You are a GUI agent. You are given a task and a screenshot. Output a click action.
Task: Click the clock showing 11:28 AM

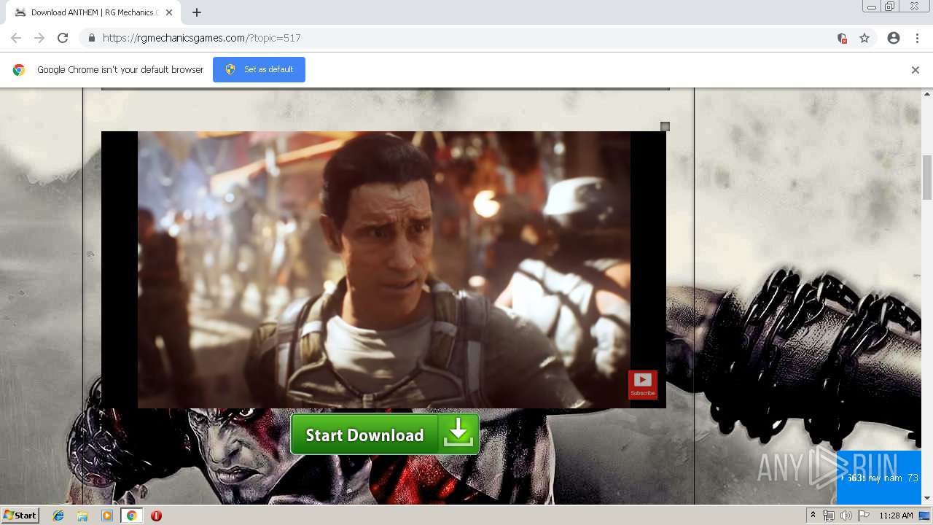(896, 516)
